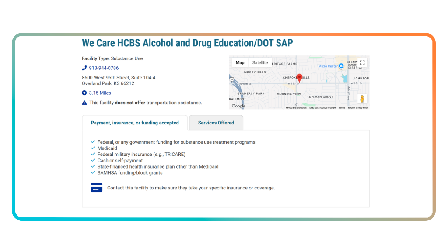Viewport: 448px width, 234px height.
Task: Open the Google logo link on the map
Action: [238, 106]
